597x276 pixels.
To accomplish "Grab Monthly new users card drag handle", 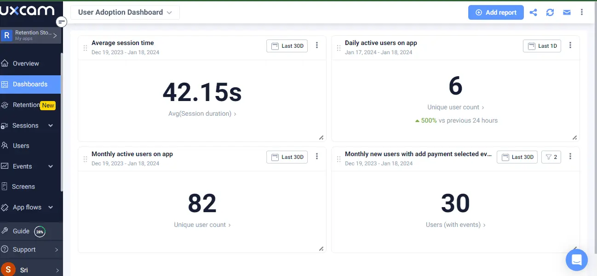I will tap(339, 159).
